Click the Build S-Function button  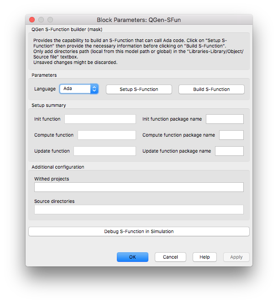coord(211,89)
